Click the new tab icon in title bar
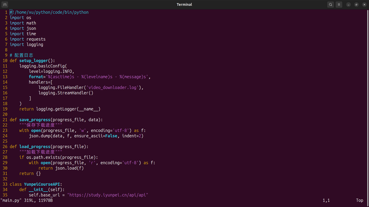The image size is (369, 207). click(5, 5)
